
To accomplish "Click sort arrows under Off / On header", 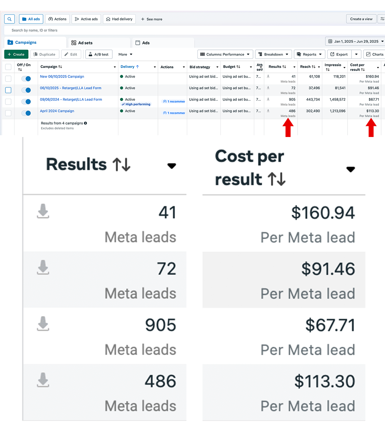I will click(20, 70).
